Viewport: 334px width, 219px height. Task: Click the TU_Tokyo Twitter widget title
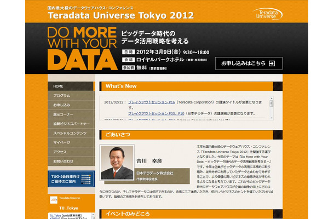(68, 208)
